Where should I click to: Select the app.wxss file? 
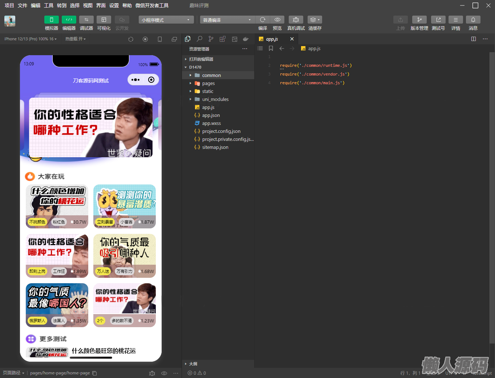click(x=211, y=123)
